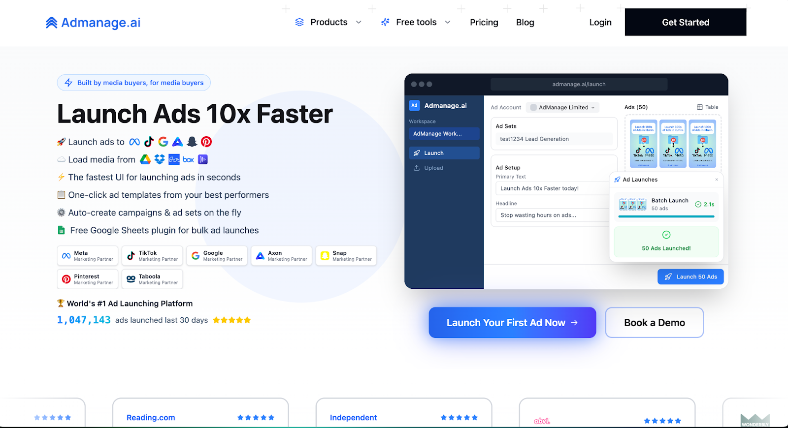Click the Meta icon after 'Launch ads to'
The height and width of the screenshot is (428, 788).
[x=134, y=142]
